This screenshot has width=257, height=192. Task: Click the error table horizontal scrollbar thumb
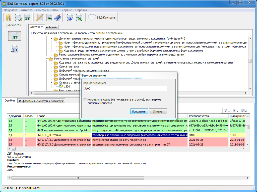click(x=14, y=148)
